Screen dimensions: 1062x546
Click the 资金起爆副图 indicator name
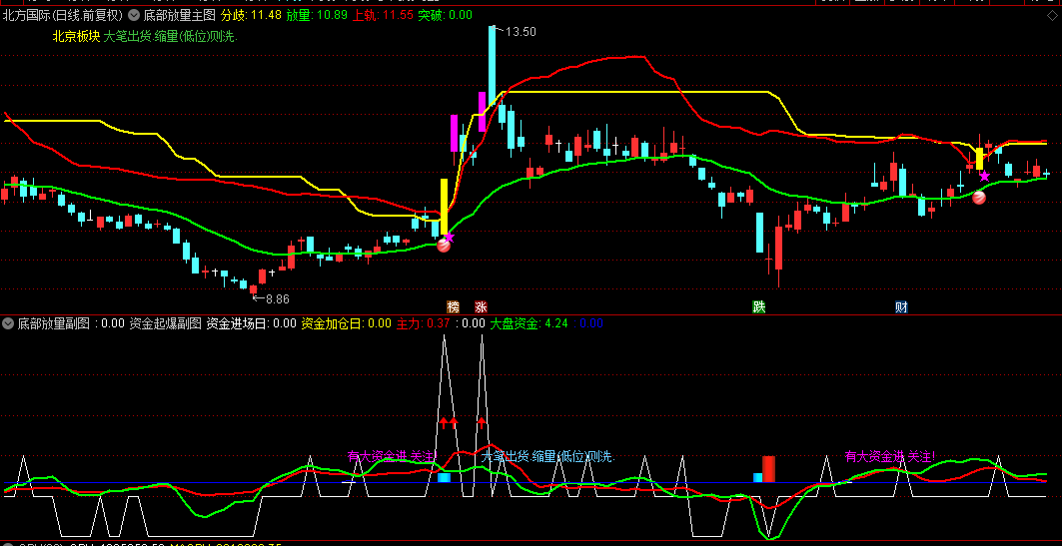165,323
